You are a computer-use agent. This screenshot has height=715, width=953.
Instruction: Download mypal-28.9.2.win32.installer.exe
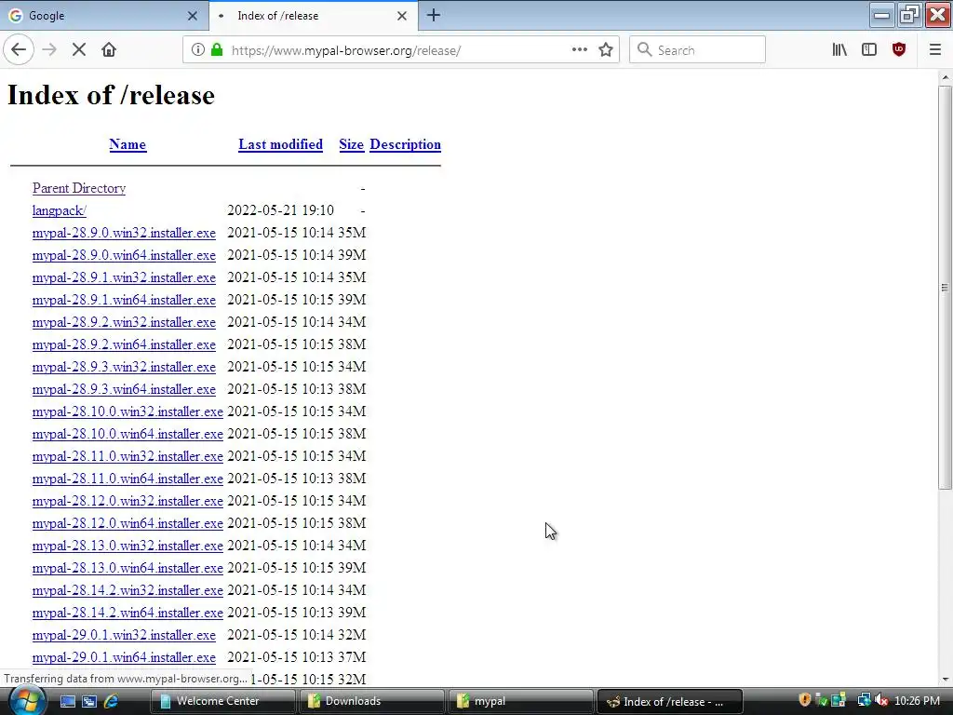point(124,322)
